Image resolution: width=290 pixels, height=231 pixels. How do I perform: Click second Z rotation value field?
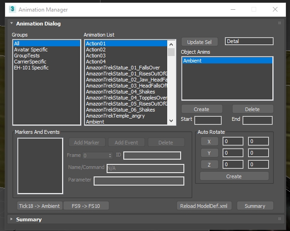258,164
